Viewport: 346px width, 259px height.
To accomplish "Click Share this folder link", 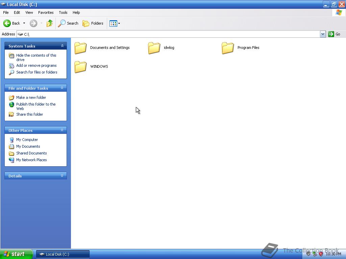I will (30, 114).
